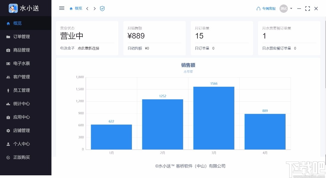
Task: Click the shield verification icon in toolbar
Action: 102,8
